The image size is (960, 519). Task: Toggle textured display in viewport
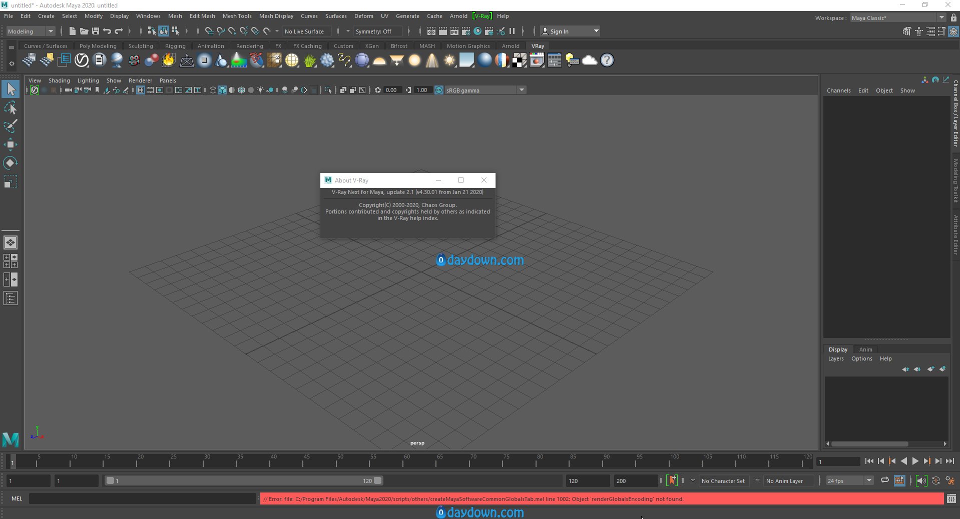pos(251,90)
